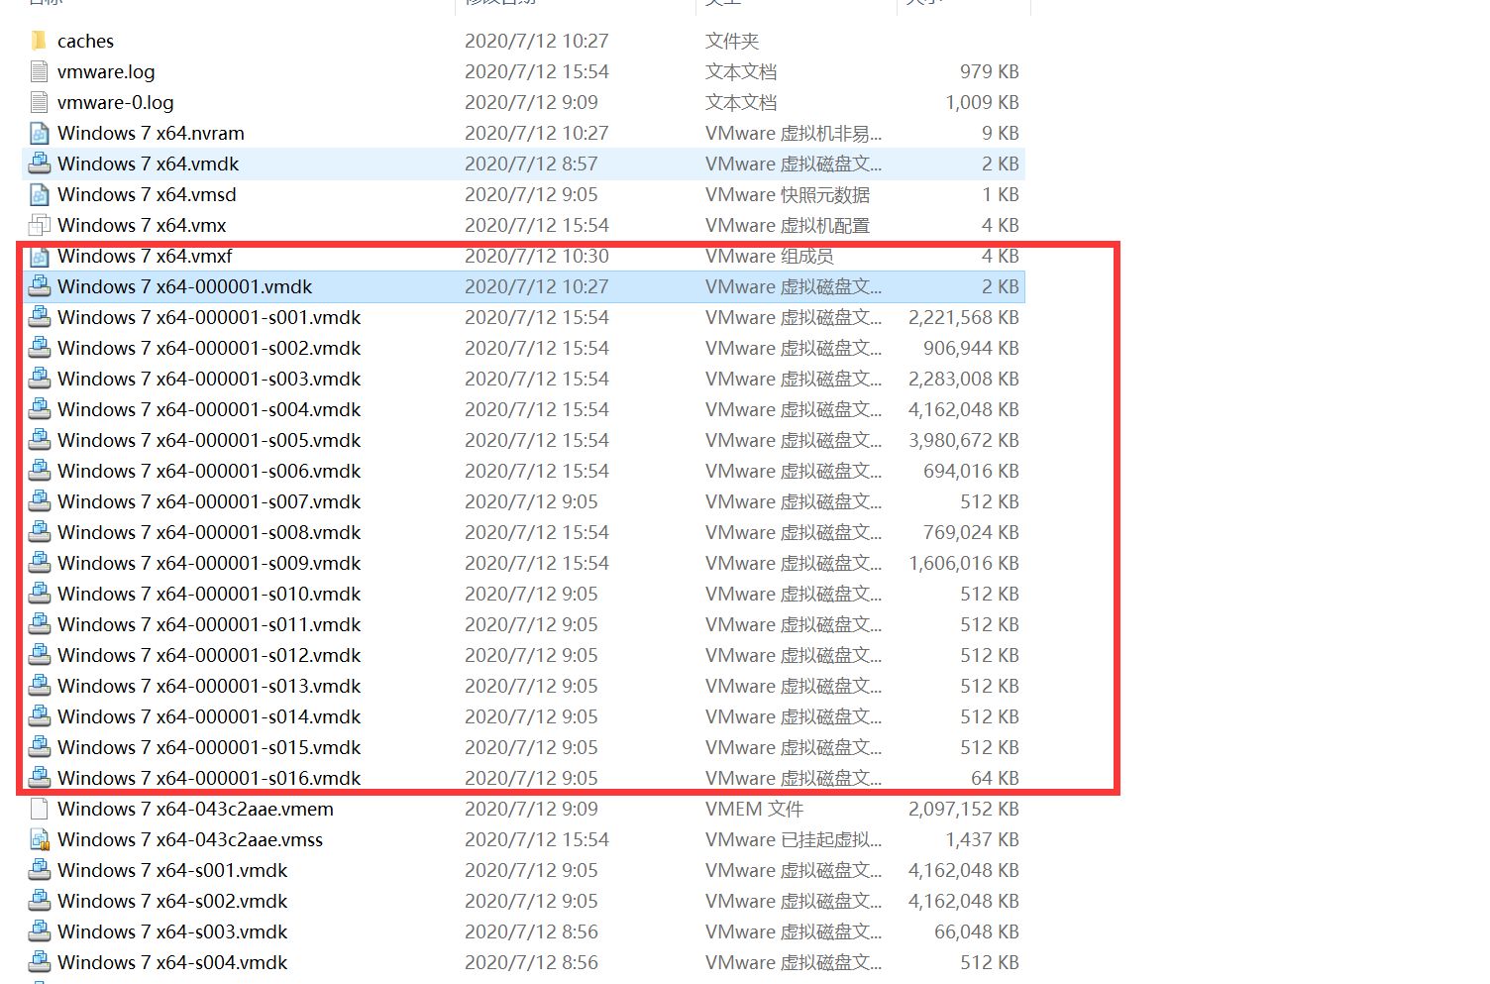Select file name vmware.log

point(106,71)
